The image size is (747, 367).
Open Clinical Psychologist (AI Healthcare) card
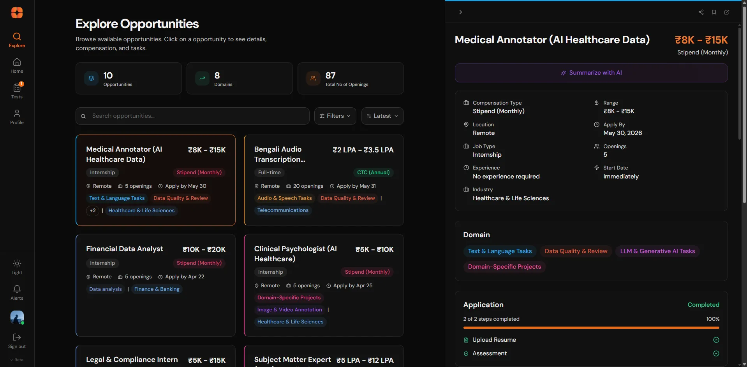324,285
